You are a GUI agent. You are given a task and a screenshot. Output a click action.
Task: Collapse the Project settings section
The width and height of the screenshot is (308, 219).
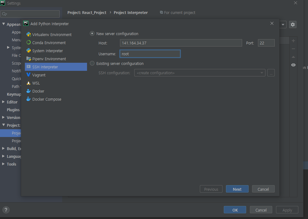tap(3, 125)
